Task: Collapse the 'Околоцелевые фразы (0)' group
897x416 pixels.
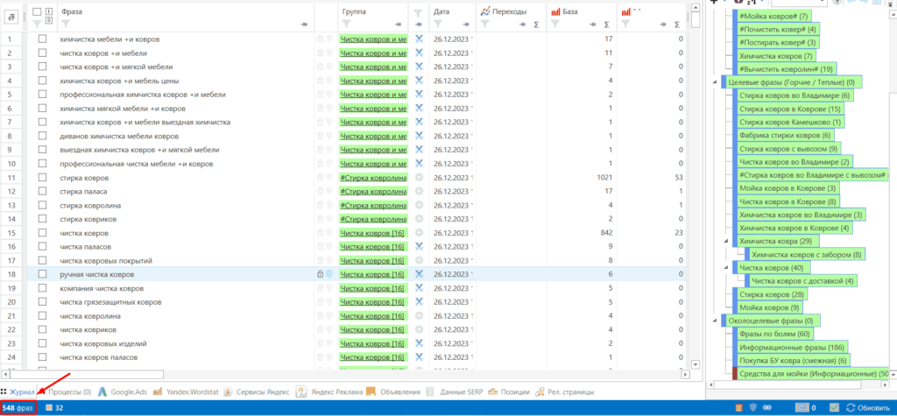Action: pyautogui.click(x=715, y=321)
